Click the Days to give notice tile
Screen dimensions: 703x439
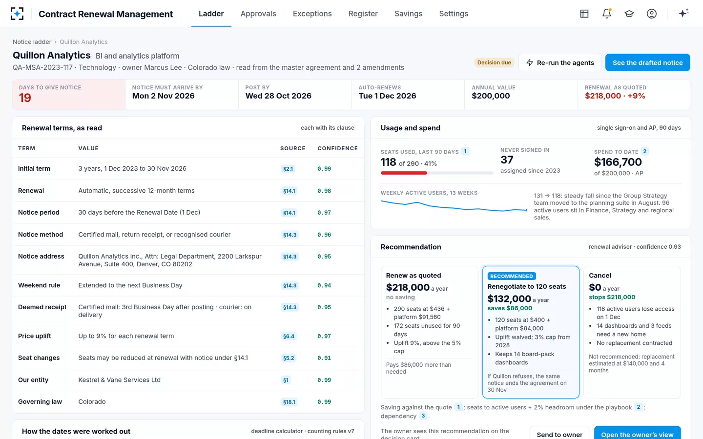69,95
